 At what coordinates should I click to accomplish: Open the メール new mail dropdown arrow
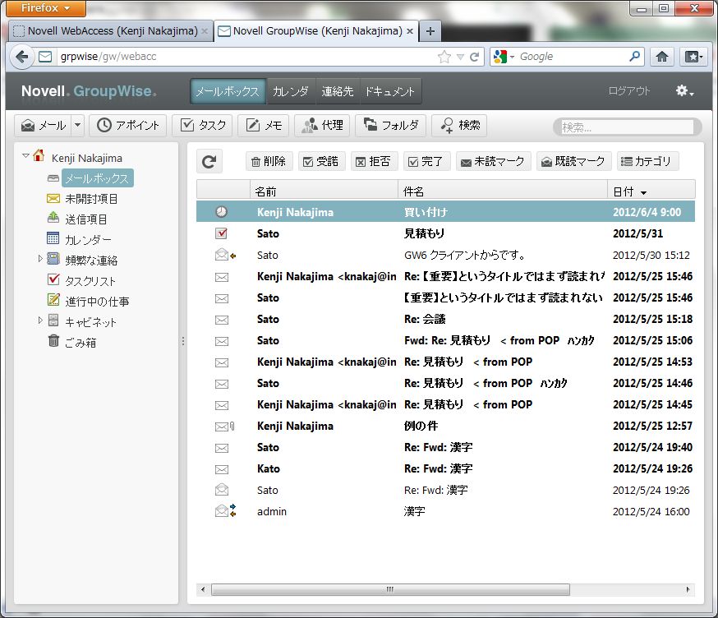tap(78, 125)
